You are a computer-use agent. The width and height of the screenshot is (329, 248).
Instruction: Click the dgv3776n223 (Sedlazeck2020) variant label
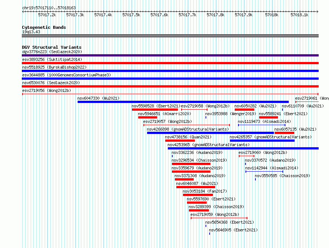coord(52,52)
